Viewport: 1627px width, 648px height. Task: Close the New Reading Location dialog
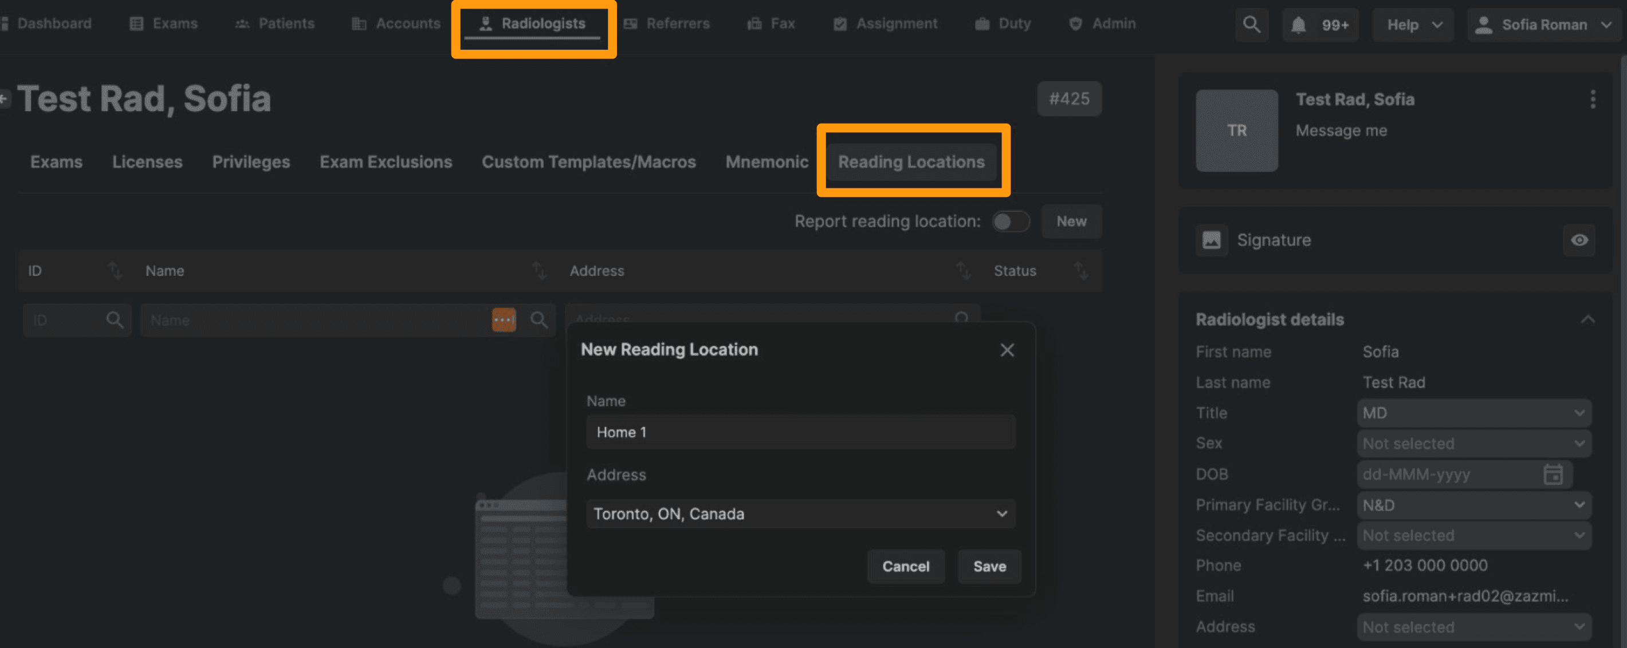click(1007, 350)
